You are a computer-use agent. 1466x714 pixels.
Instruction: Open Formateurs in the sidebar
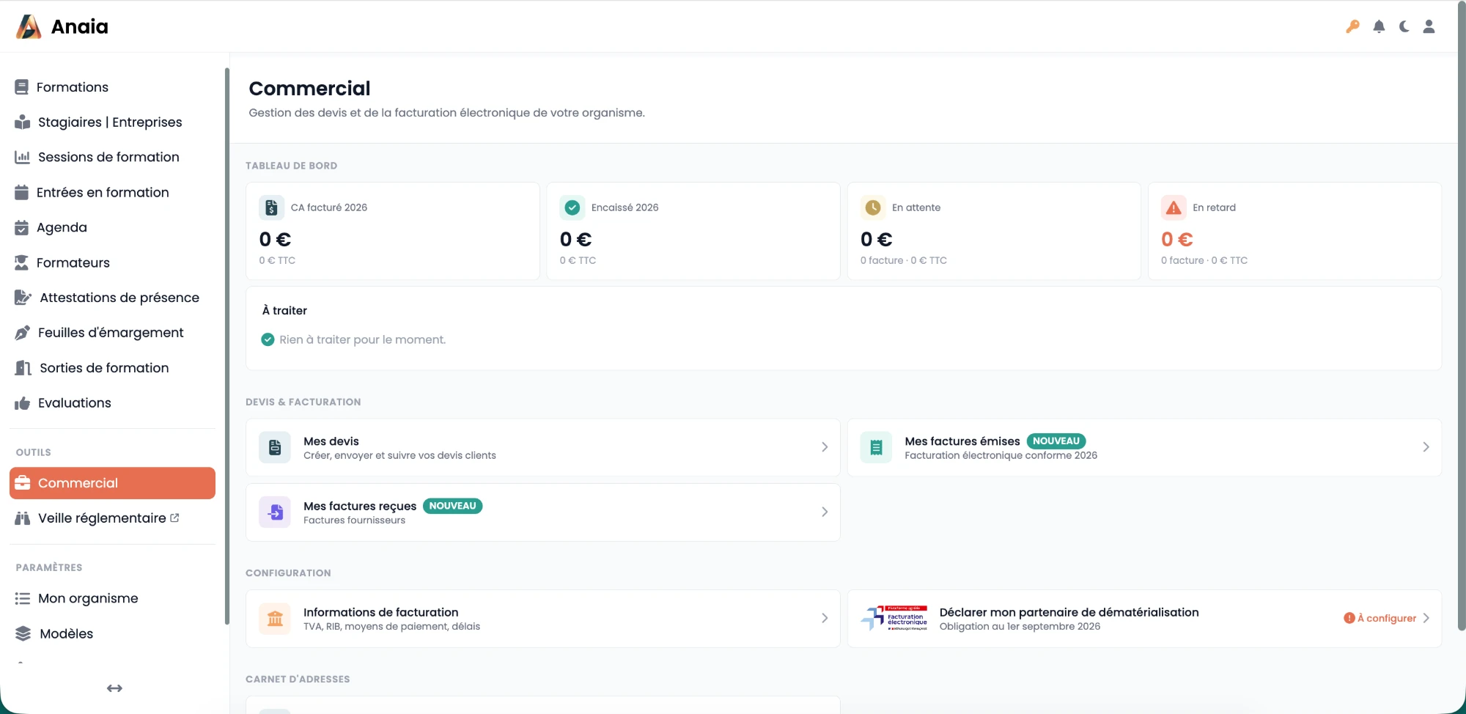[112, 262]
